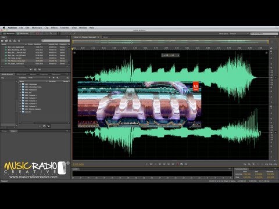279x209 pixels.
Task: Open the Apple menu
Action: point(3,28)
